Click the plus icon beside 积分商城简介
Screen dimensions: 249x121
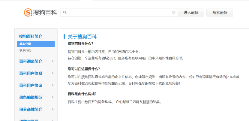[53, 109]
